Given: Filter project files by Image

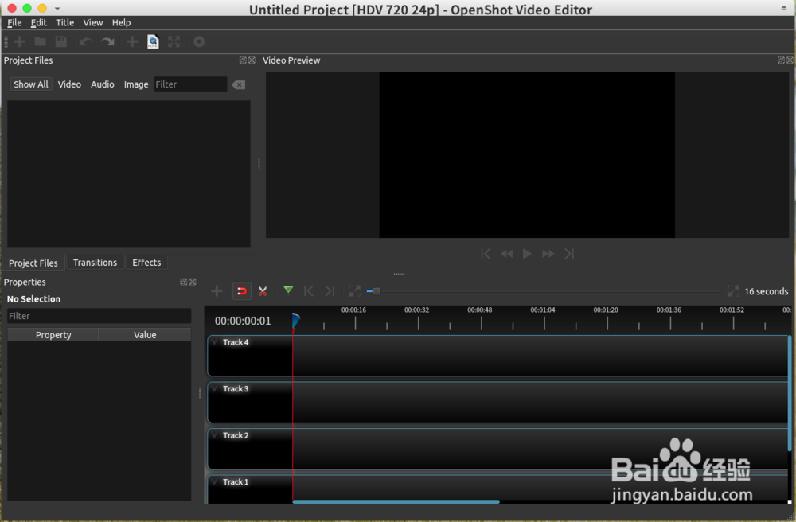Looking at the screenshot, I should pos(136,84).
